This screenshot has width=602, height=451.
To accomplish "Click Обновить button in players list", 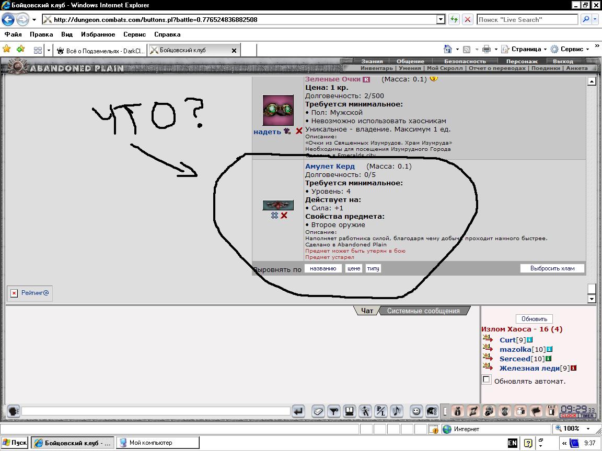I will [534, 319].
